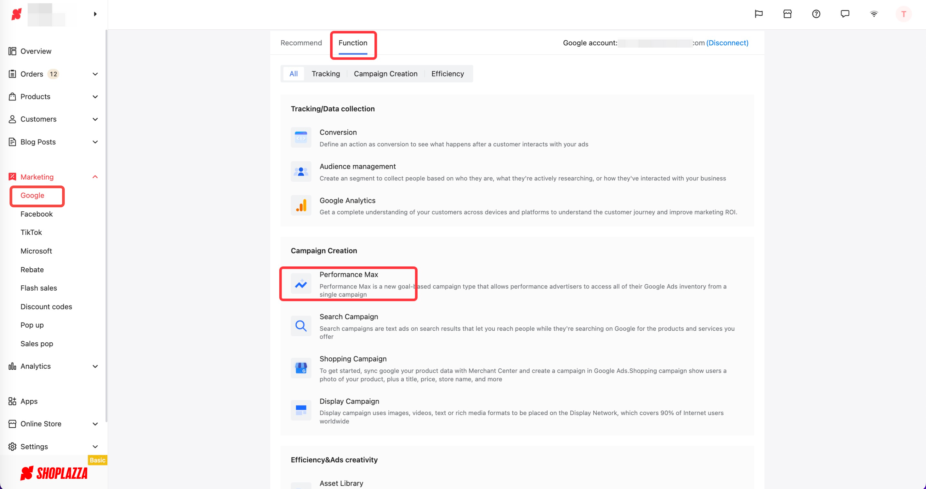Click the Online Store shop icon
Screen dimensions: 926x489
[12, 424]
